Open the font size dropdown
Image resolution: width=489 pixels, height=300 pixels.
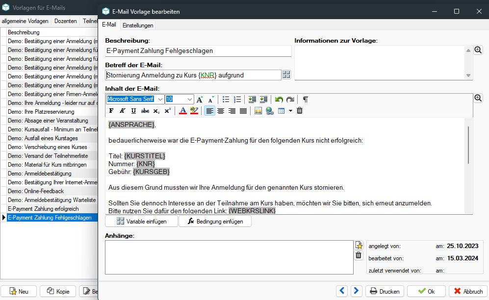(190, 100)
